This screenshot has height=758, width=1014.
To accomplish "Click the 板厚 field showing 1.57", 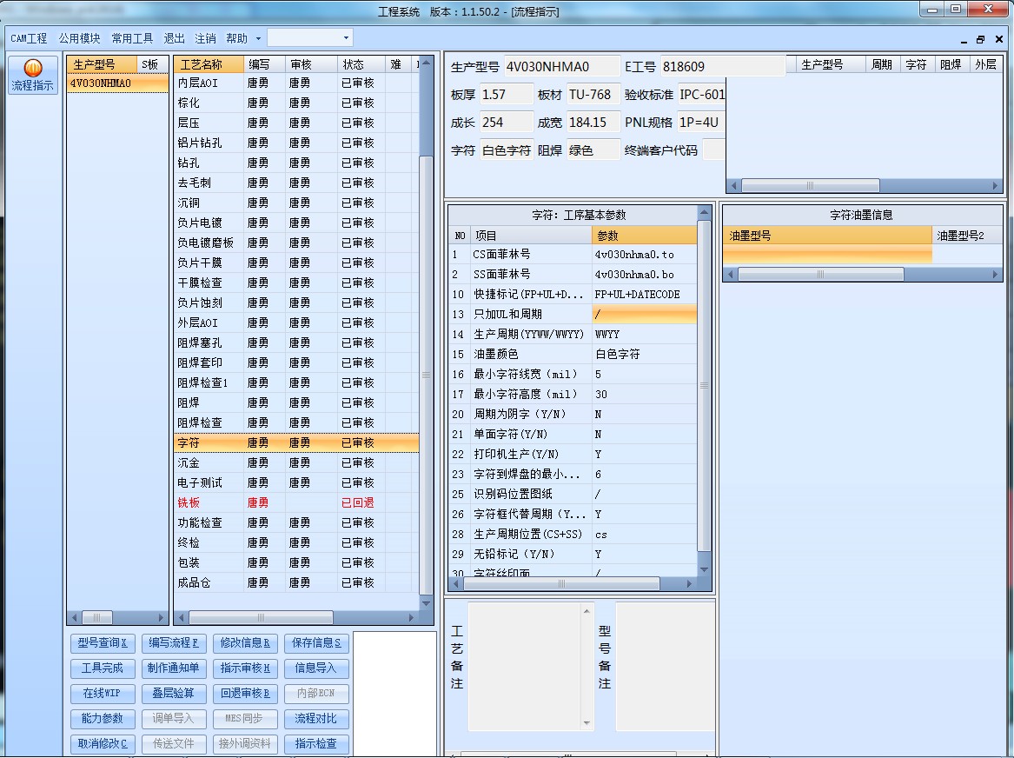I will 507,95.
